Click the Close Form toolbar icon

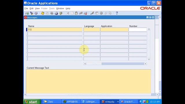pyautogui.click(x=61, y=13)
